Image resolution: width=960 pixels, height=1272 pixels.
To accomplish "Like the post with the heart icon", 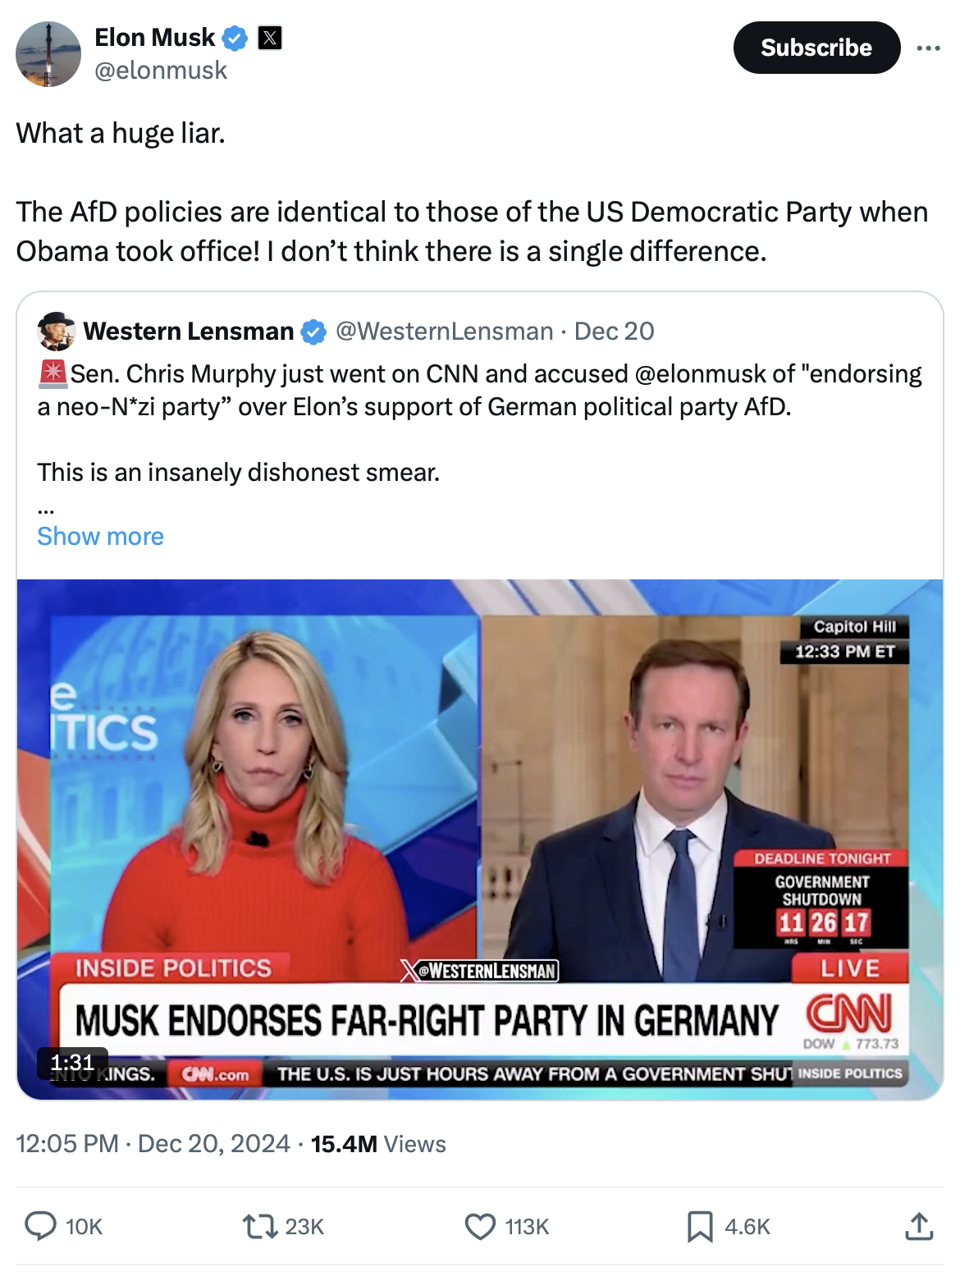I will pos(480,1226).
